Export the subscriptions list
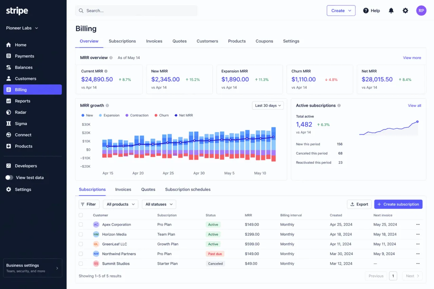Viewport: 434px width, 289px height. click(x=359, y=204)
